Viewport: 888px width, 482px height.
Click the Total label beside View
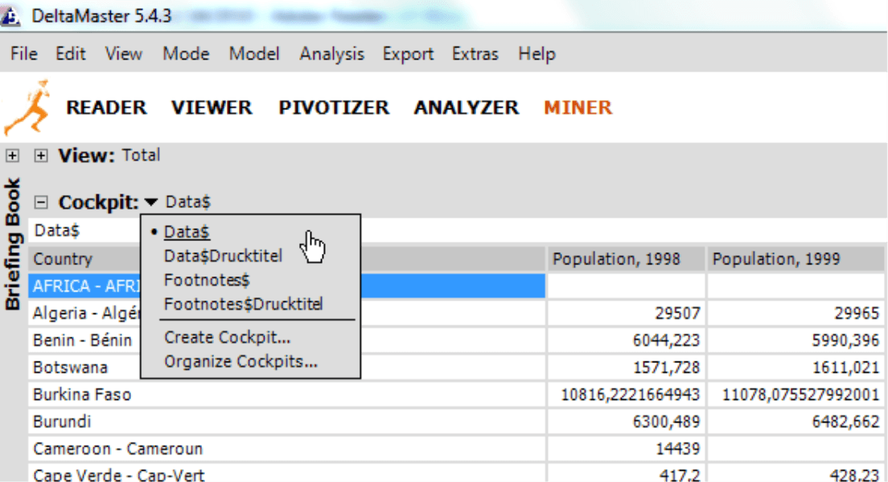(141, 155)
